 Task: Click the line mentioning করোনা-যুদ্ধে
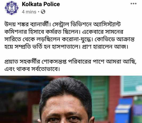point(69,39)
